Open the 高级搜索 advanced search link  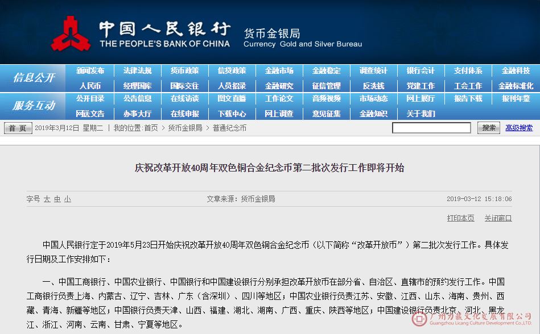pos(519,128)
